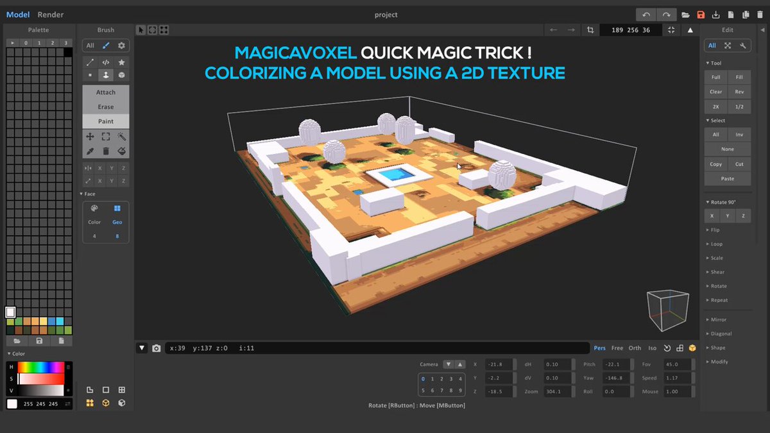Click the Paste button

tap(728, 179)
